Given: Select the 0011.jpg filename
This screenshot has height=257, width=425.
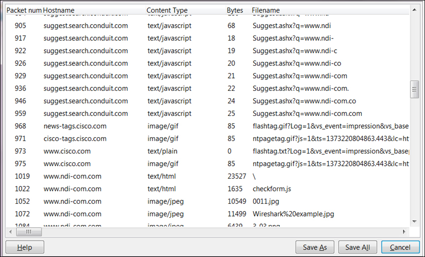Looking at the screenshot, I should coord(266,201).
